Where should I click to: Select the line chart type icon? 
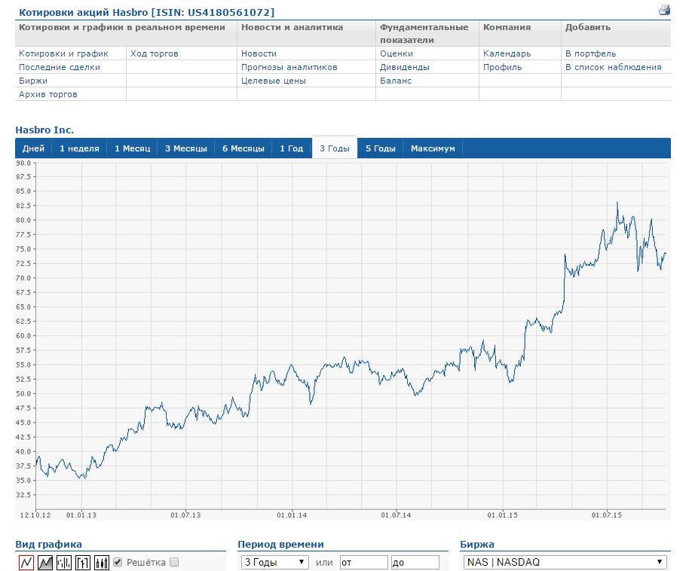(x=26, y=562)
